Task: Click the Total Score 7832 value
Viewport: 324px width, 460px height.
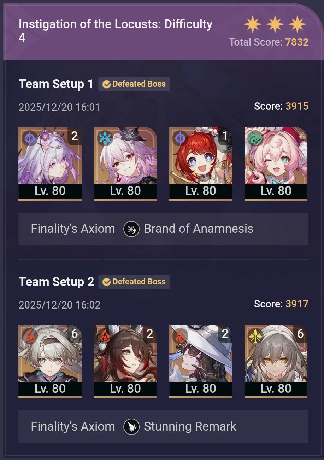Action: coord(297,42)
